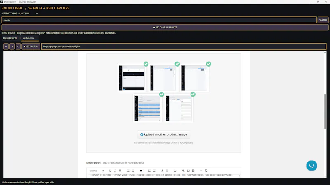Focus the payhip search query field
330x185 pixels.
tap(159, 20)
